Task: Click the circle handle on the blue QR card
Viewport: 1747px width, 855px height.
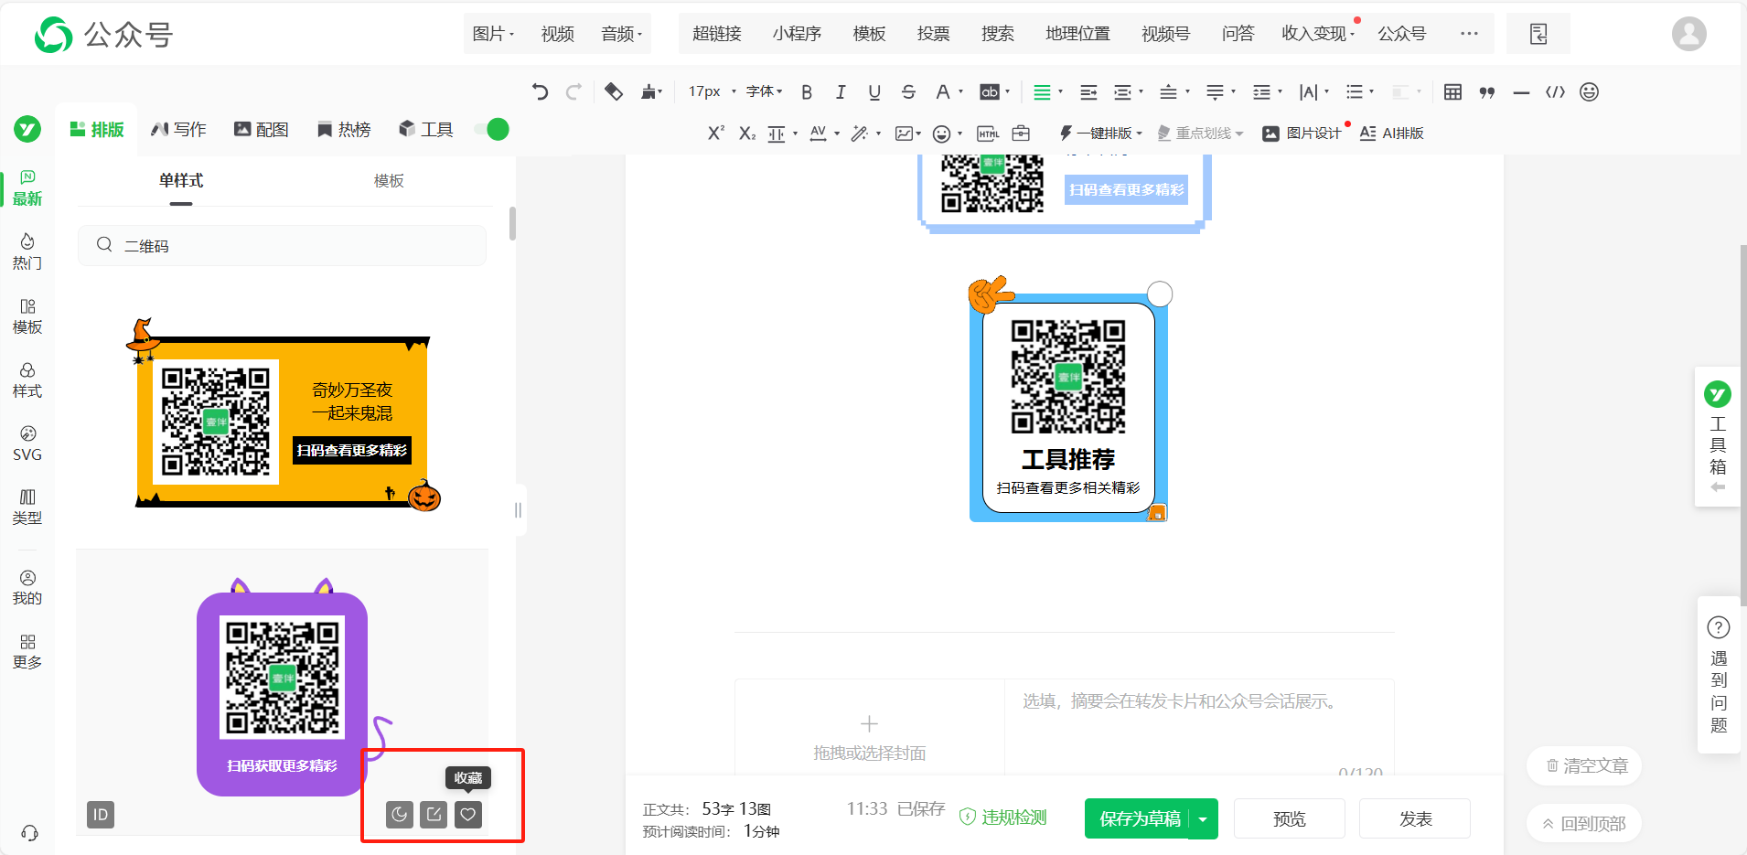Action: 1160,294
